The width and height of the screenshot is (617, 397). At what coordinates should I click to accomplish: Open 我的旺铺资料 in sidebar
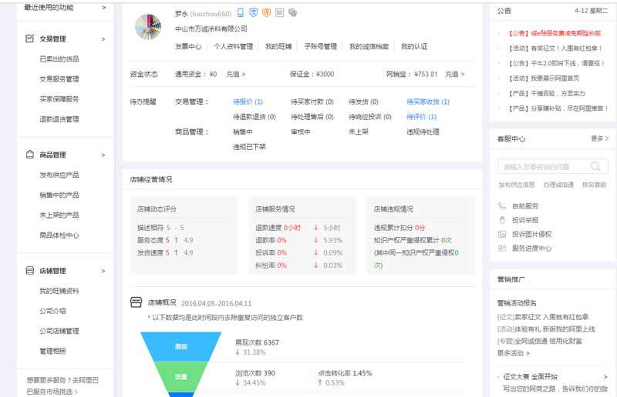(x=59, y=291)
